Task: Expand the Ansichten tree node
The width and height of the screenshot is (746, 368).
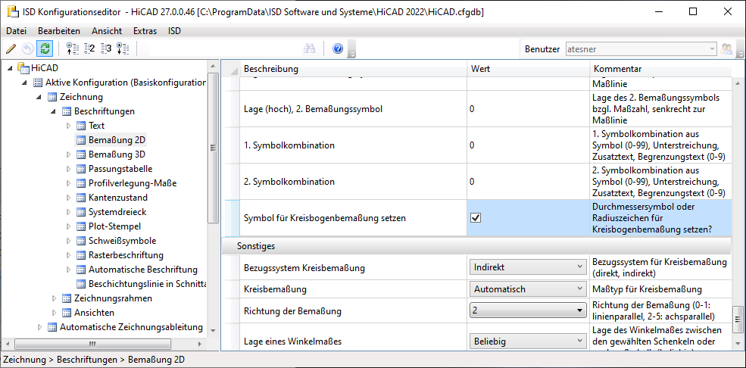Action: (54, 313)
